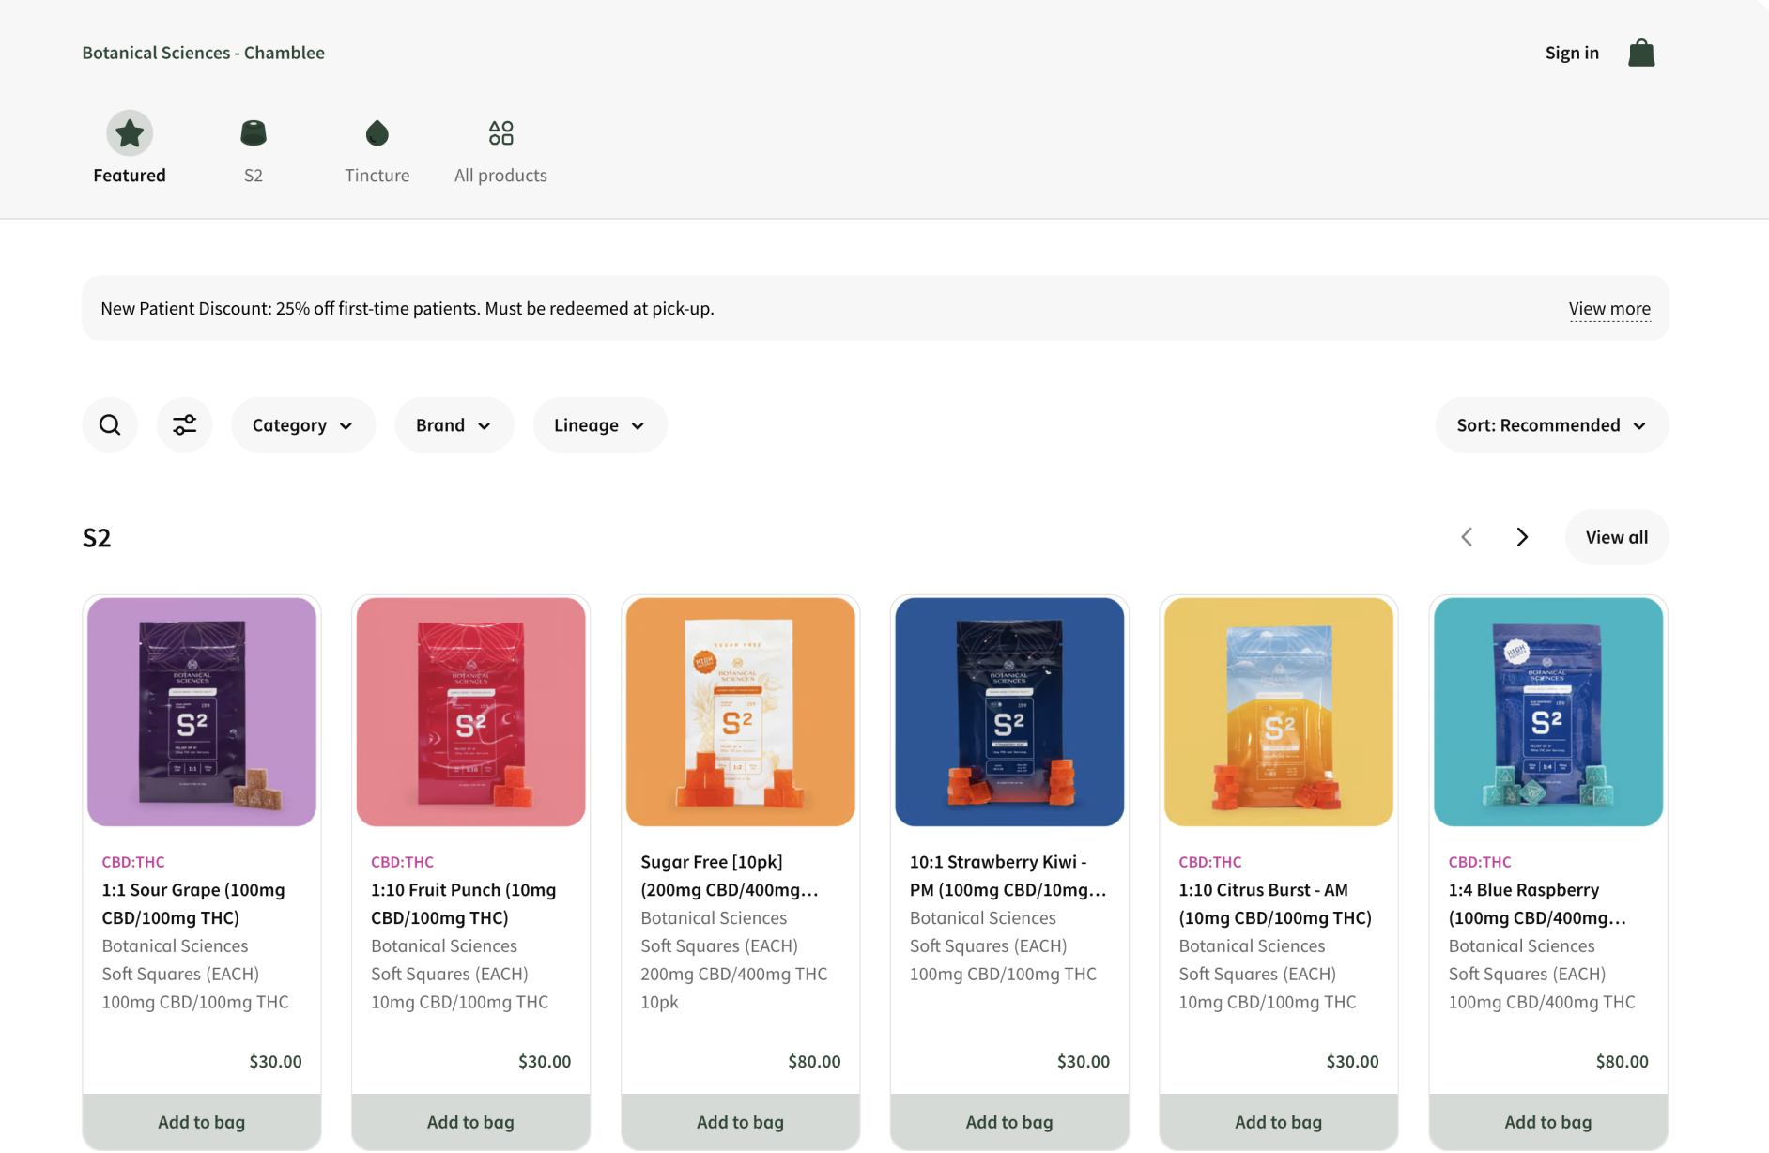Open 1:10 Fruit Punch product title
The image size is (1769, 1153).
point(464,904)
